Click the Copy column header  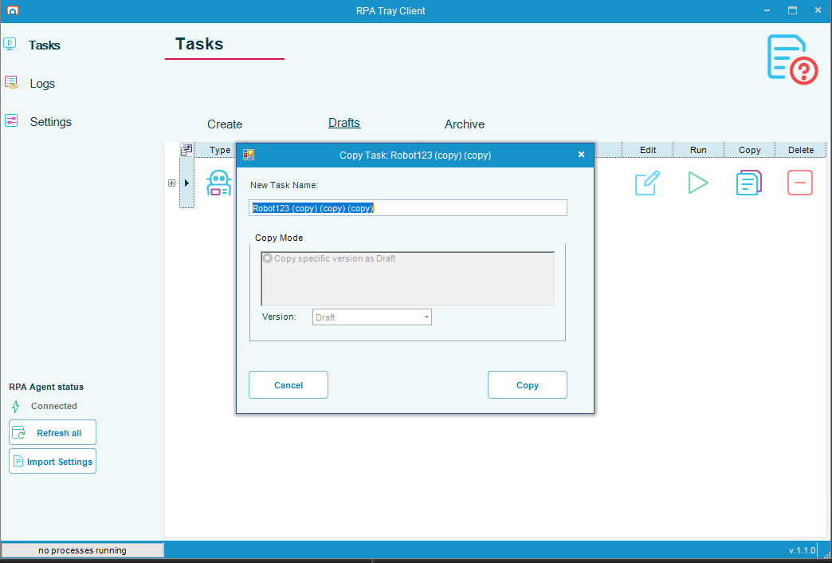click(749, 150)
